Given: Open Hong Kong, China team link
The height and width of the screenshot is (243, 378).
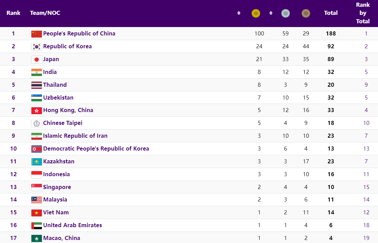Looking at the screenshot, I should tap(68, 110).
